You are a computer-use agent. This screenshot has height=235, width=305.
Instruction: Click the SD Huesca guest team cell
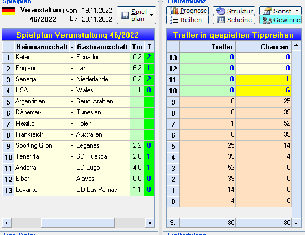coord(102,157)
